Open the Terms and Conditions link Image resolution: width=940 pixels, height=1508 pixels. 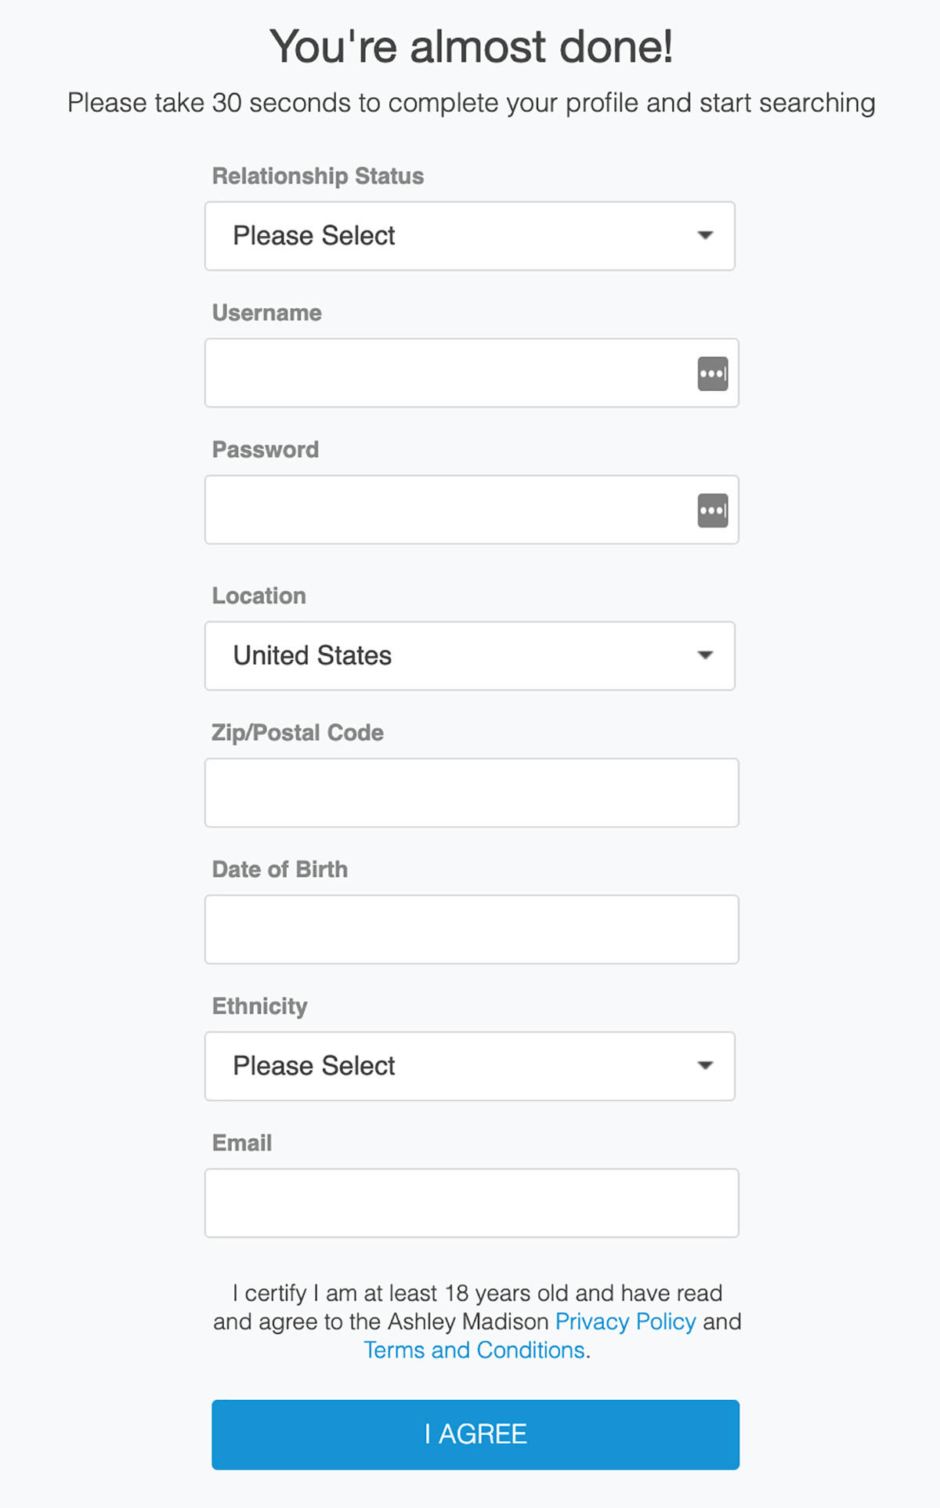point(474,1350)
